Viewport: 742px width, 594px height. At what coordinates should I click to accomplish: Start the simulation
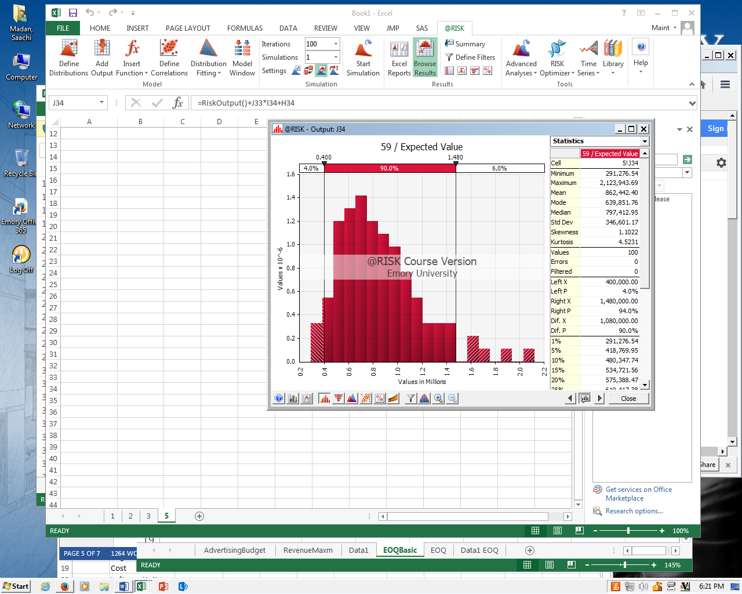coord(363,57)
